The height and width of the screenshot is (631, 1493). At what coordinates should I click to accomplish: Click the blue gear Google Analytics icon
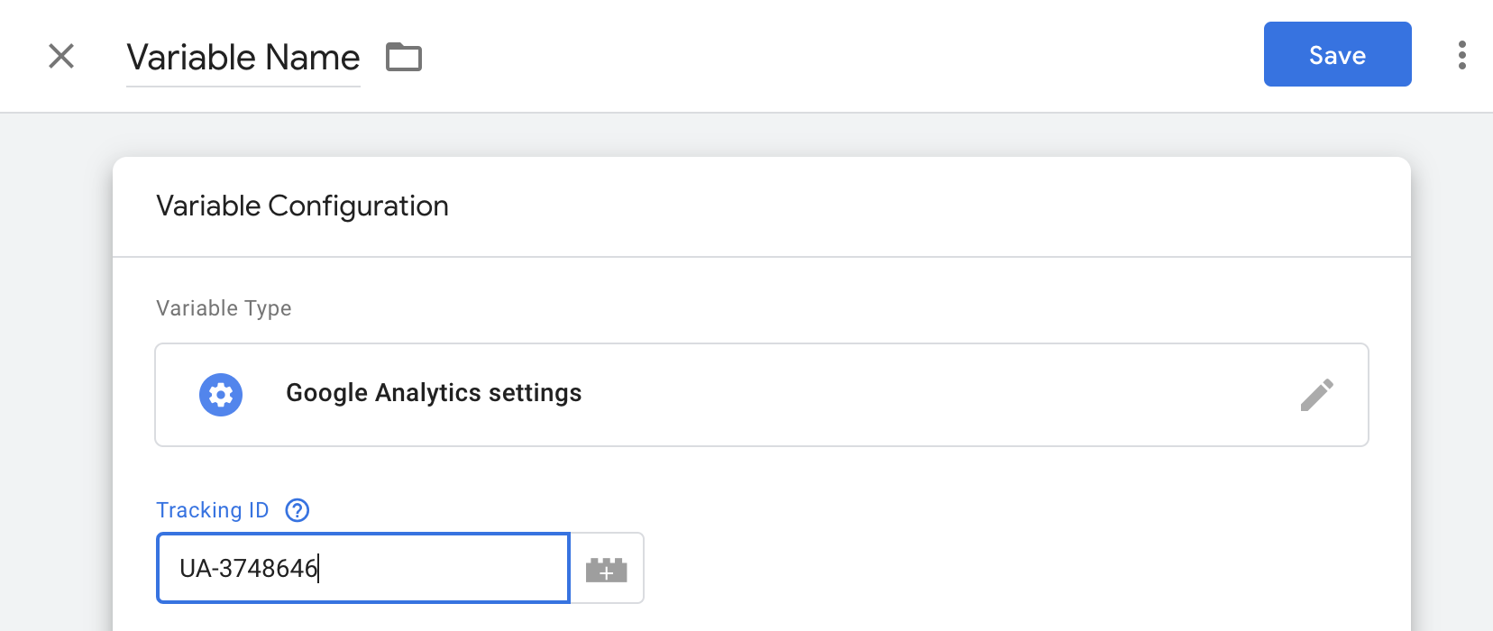[x=221, y=395]
